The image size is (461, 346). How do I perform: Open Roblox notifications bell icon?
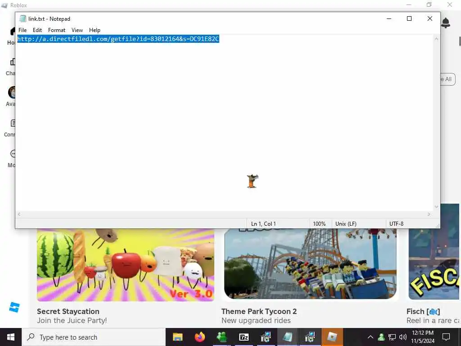tap(446, 23)
